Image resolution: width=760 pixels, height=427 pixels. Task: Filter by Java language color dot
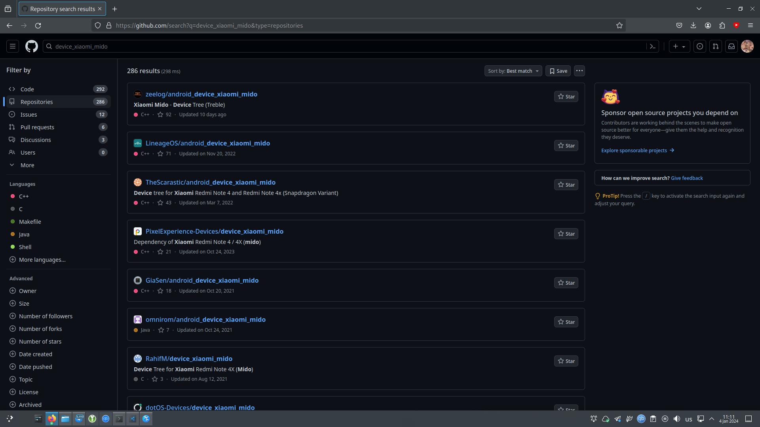(x=13, y=234)
